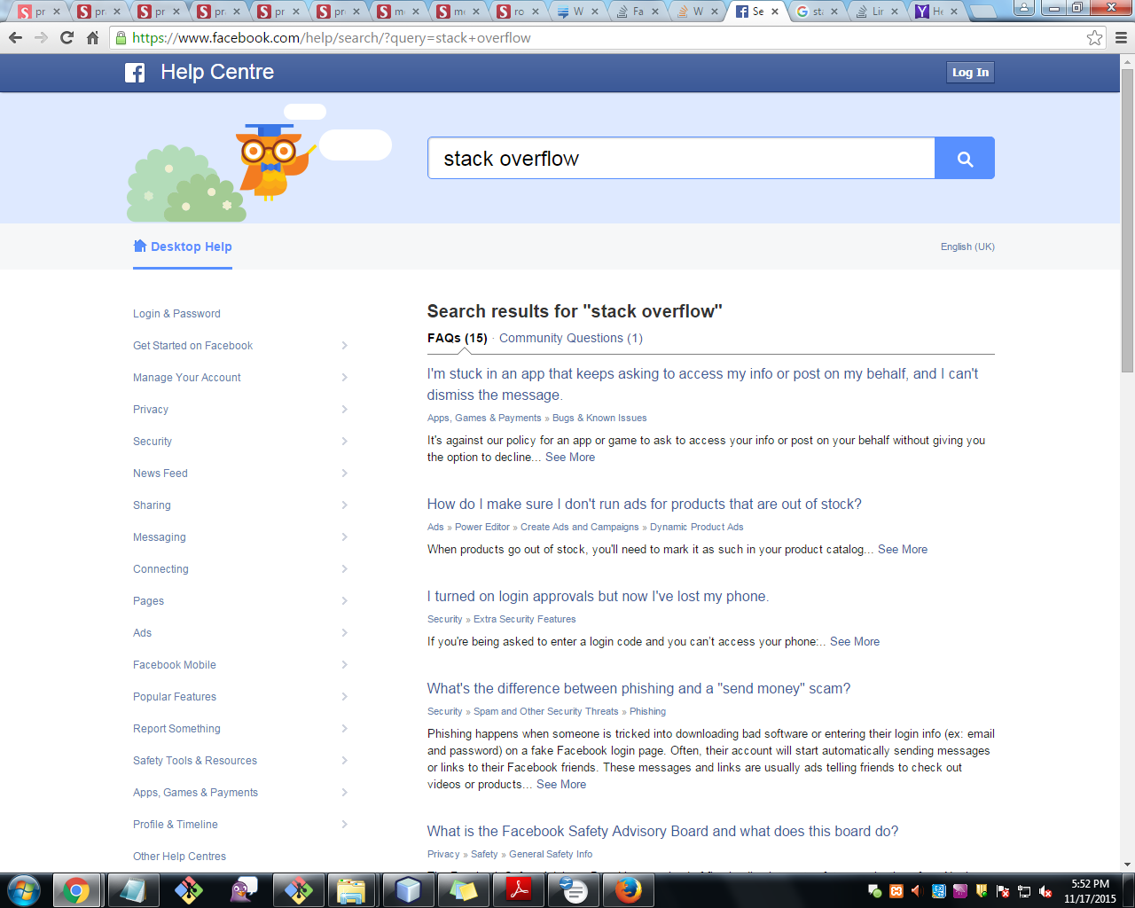Open the Other Help Centres link
Screen dimensions: 1135x908
[x=179, y=857]
